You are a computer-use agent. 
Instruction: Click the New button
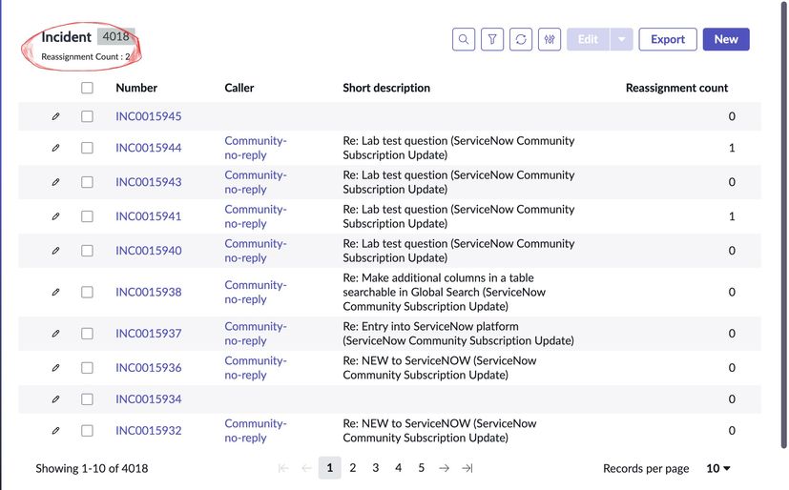tap(726, 39)
